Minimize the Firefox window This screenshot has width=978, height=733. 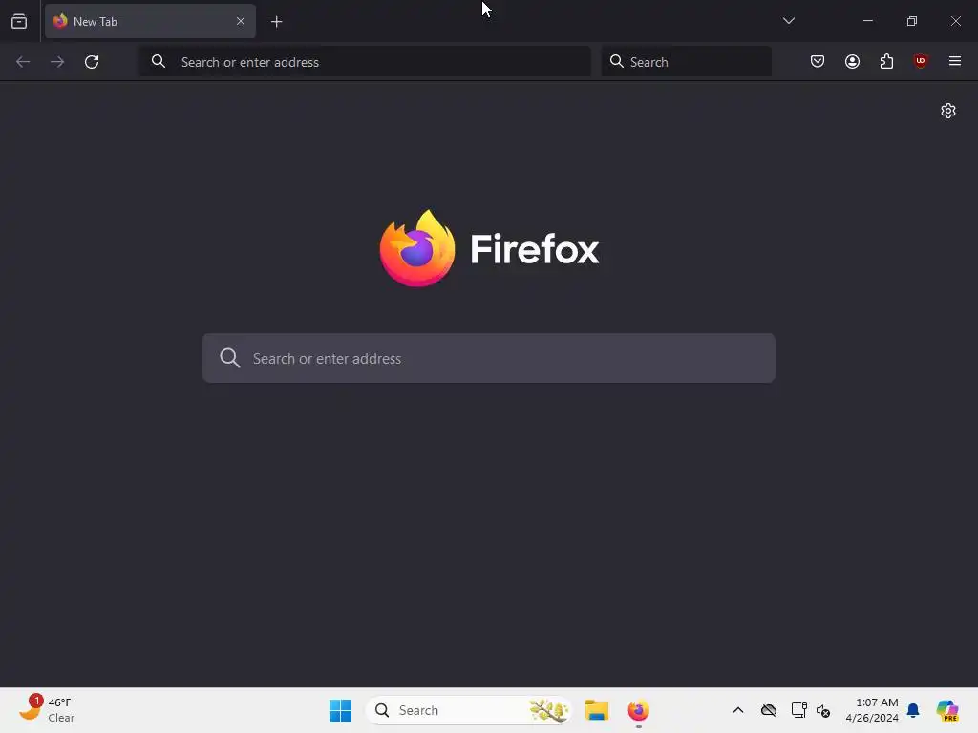click(867, 21)
